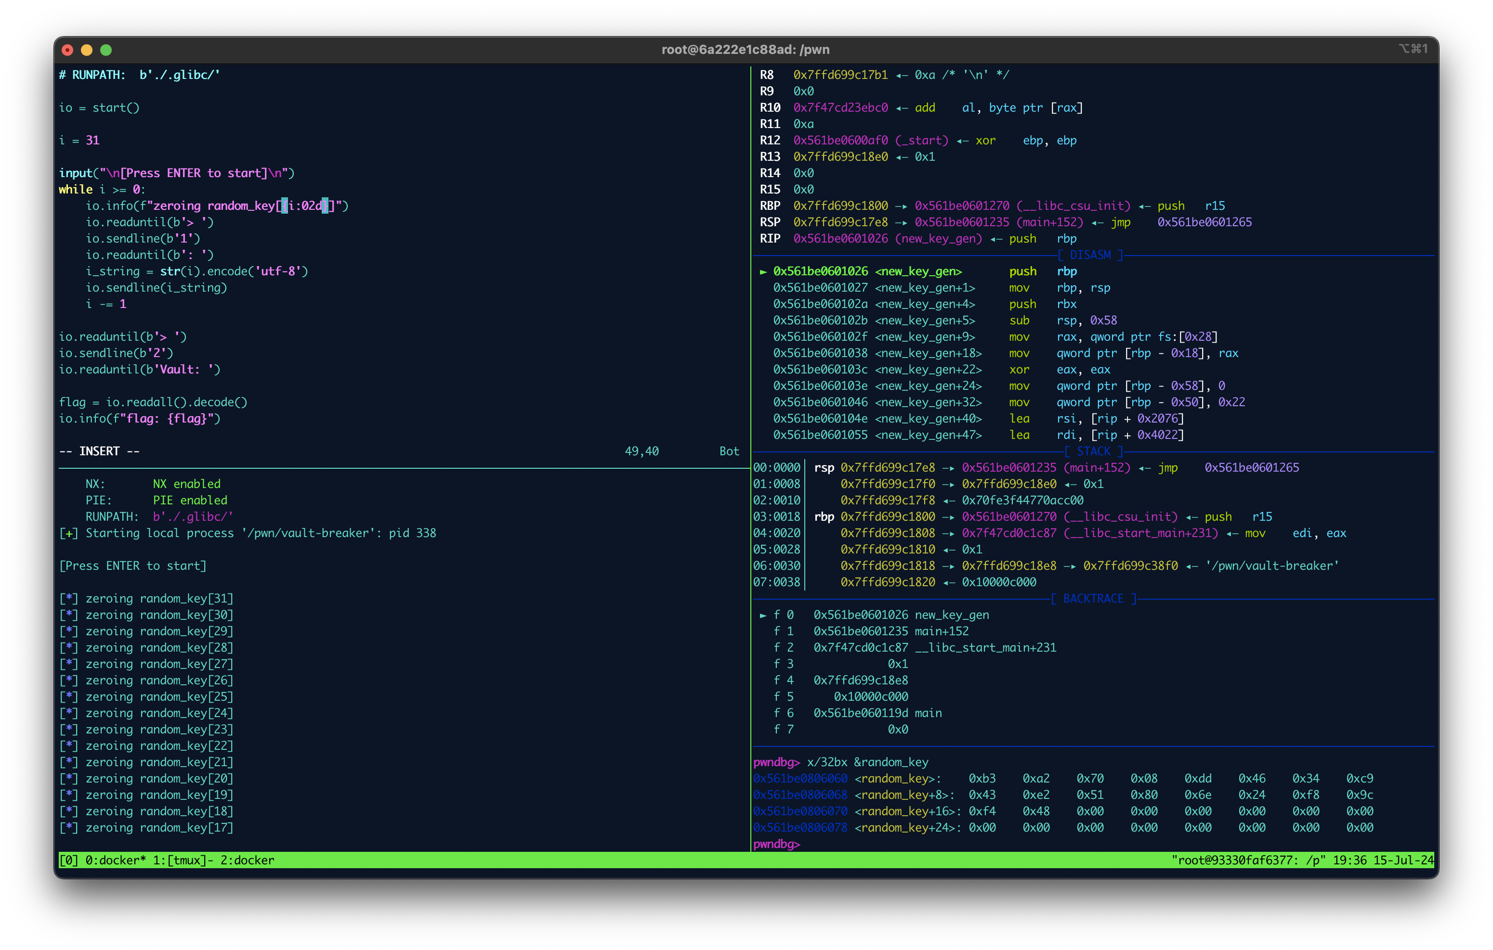Click the 'x/32bx &random_key' pwndbg command
This screenshot has width=1493, height=950.
(x=867, y=762)
